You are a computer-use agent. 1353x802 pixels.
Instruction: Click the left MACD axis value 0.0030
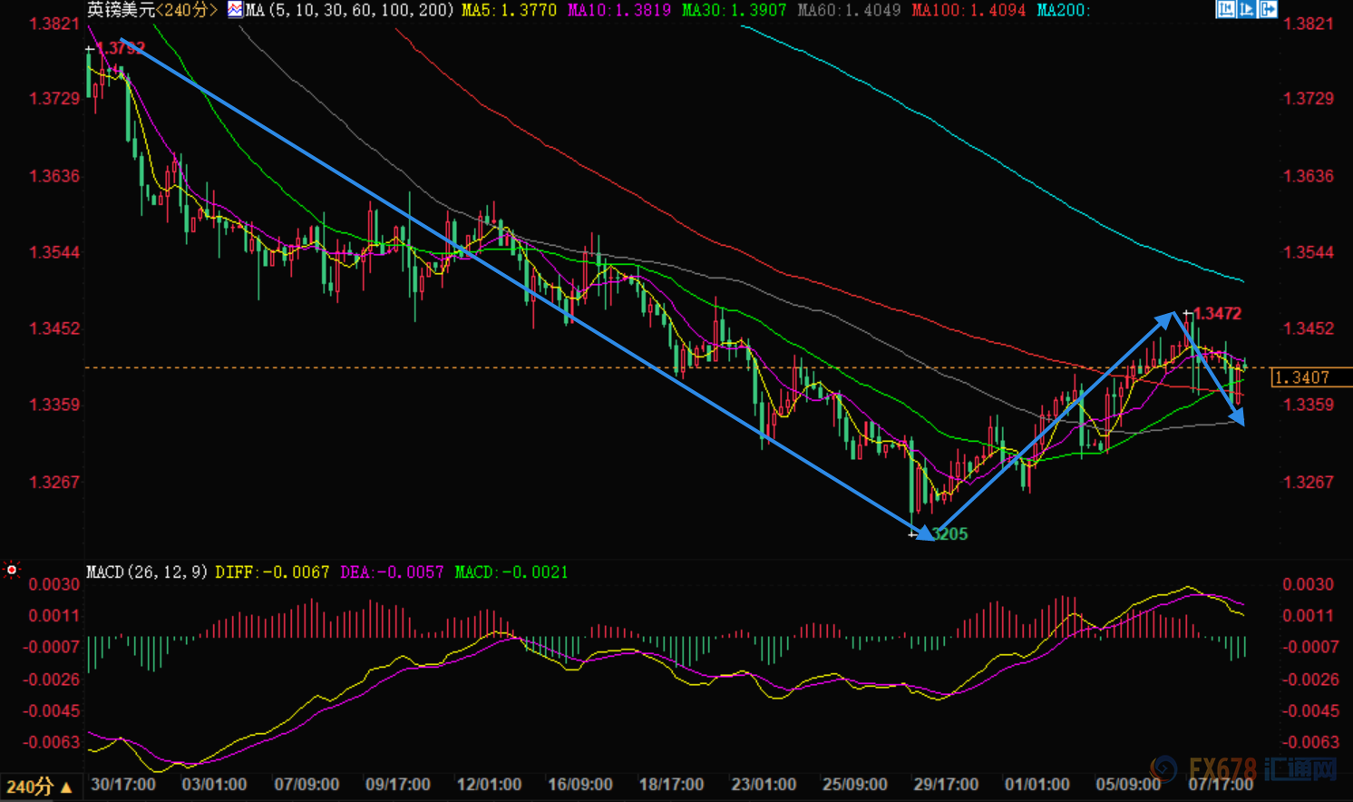pos(54,584)
